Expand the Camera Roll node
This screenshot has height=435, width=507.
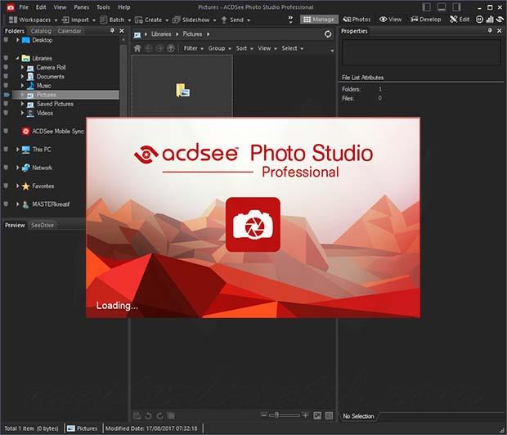[22, 67]
